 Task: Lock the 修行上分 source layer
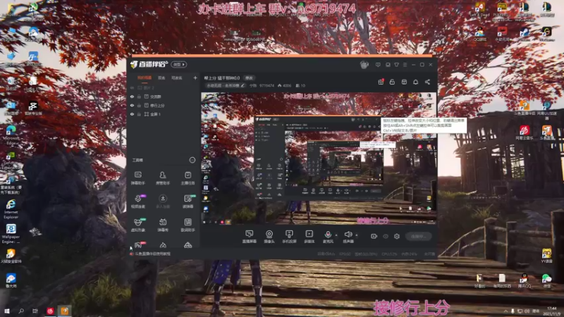139,105
